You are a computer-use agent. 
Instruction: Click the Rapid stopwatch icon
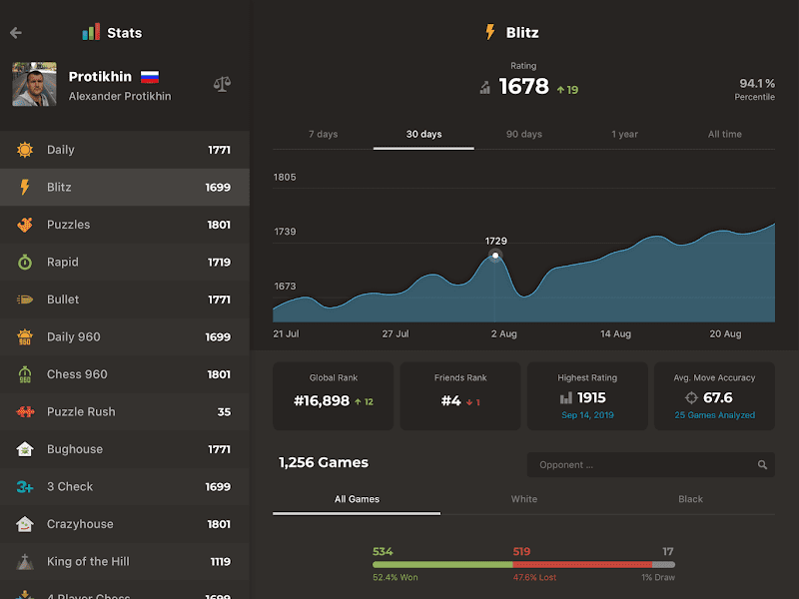click(25, 263)
